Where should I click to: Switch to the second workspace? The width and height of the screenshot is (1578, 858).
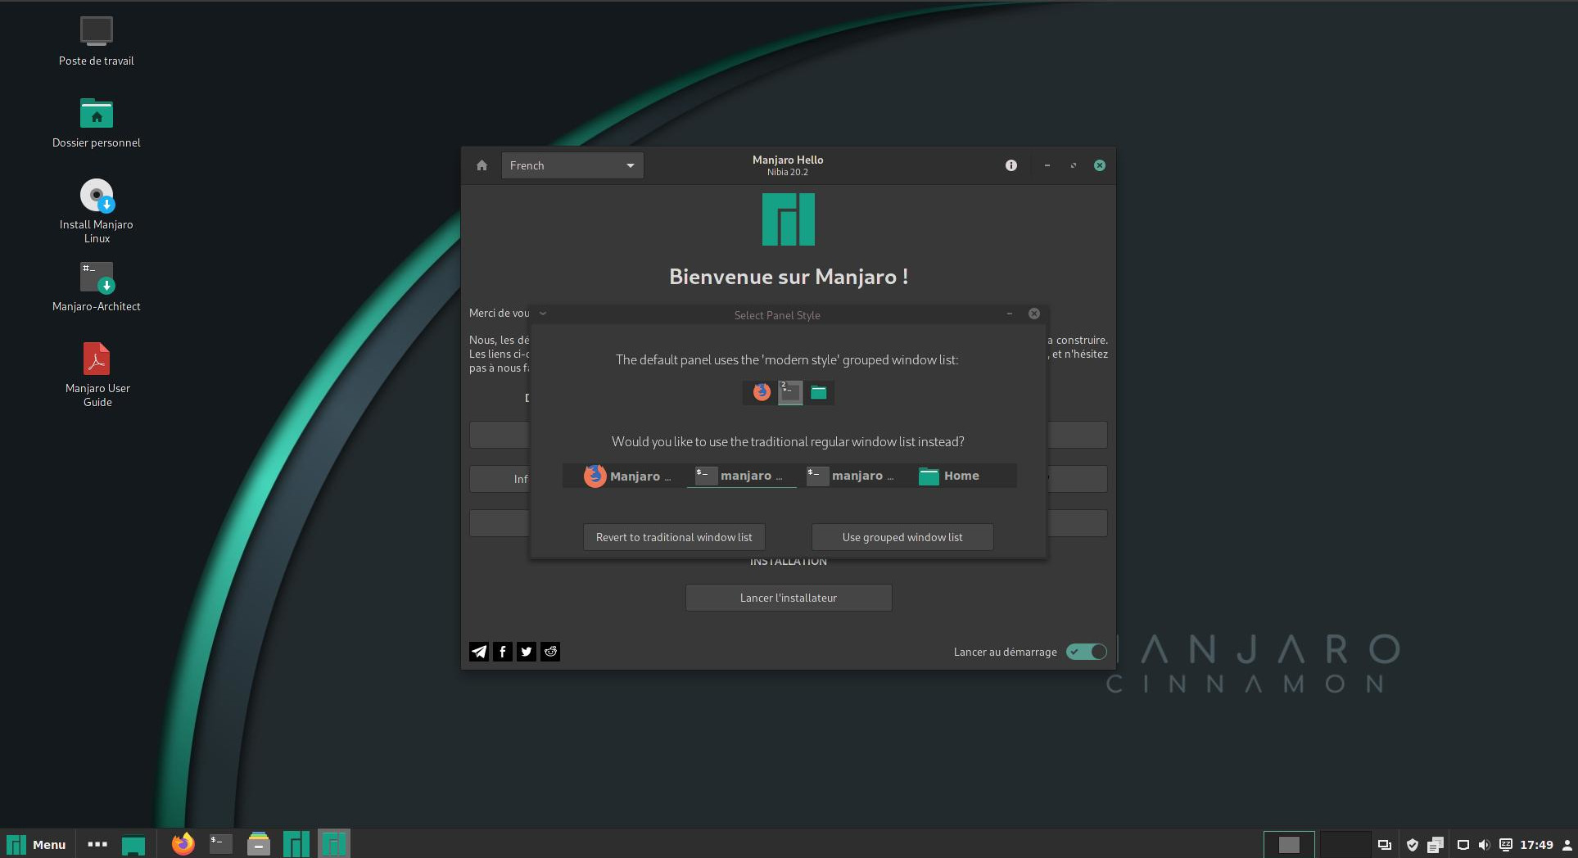pyautogui.click(x=1345, y=845)
